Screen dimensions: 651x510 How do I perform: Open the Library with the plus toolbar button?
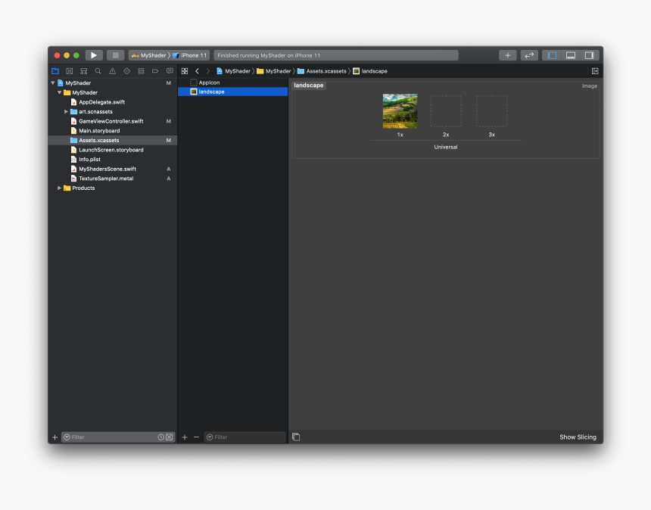[507, 54]
